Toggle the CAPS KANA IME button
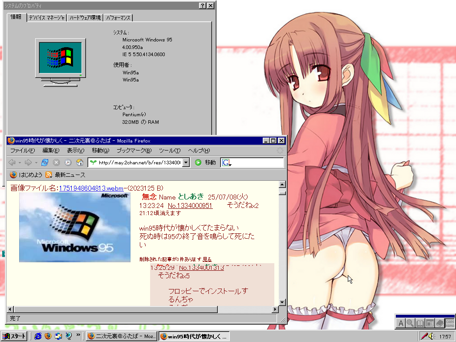The image size is (456, 342). [x=450, y=323]
